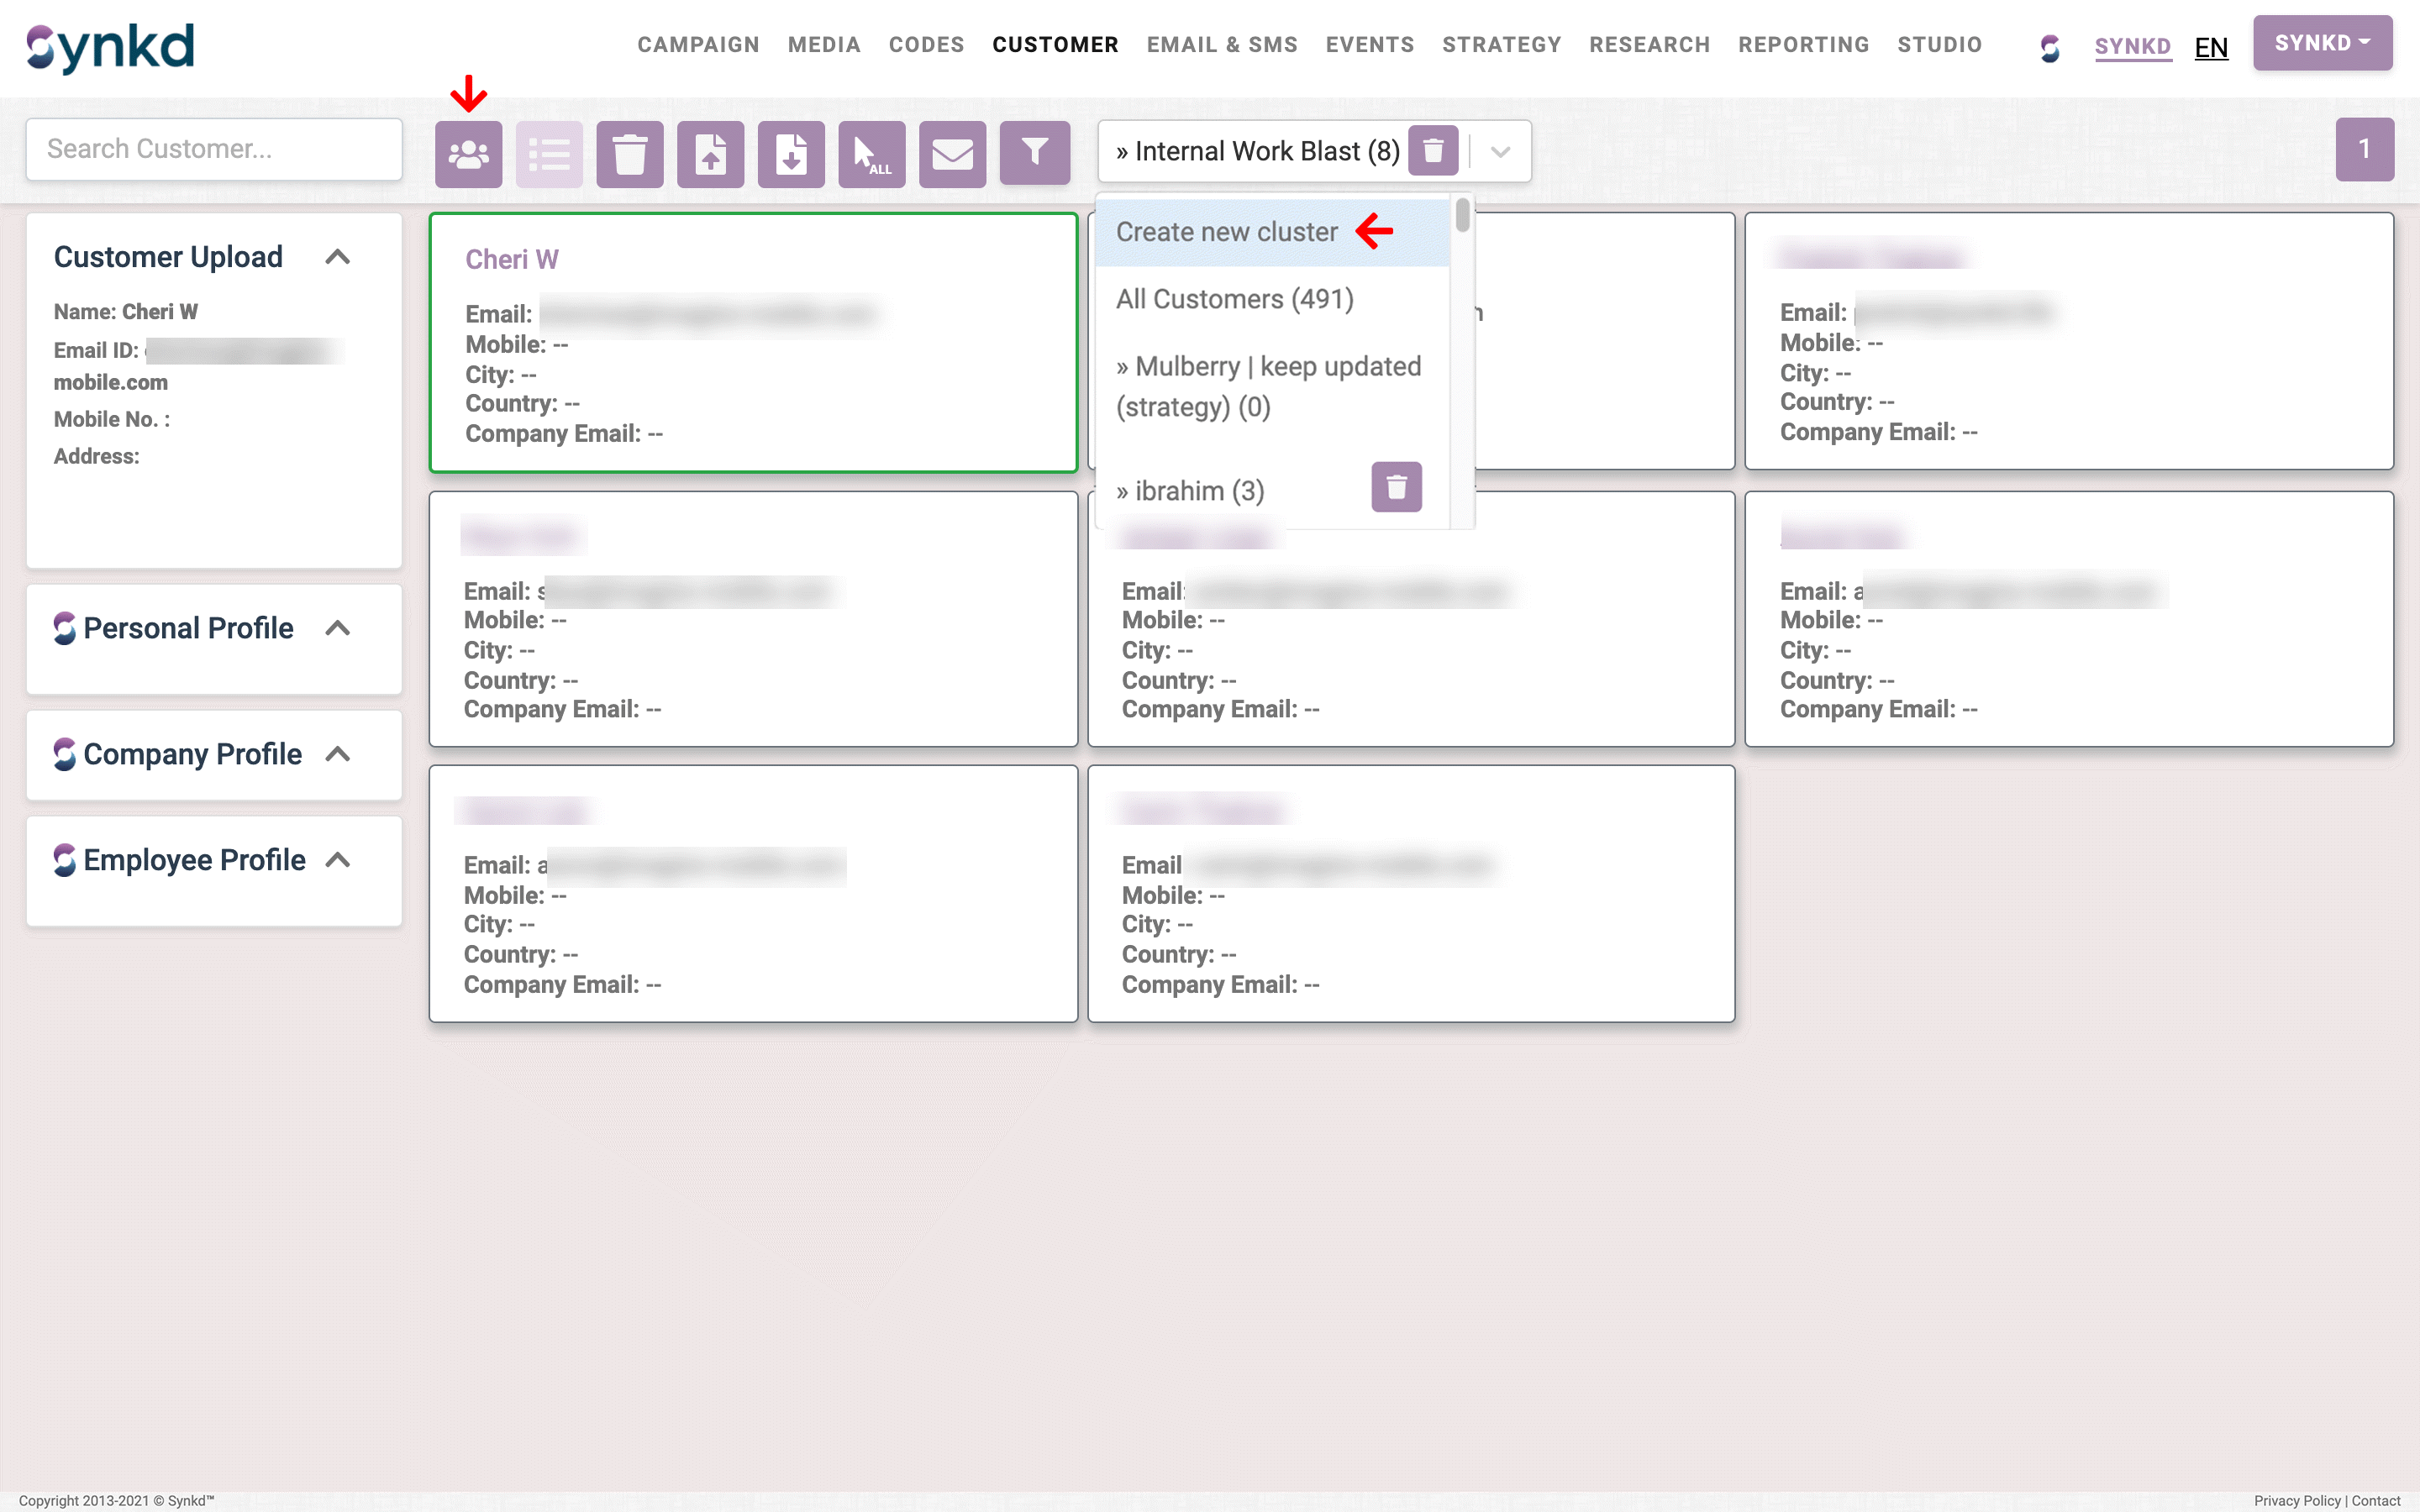Screen dimensions: 2420x1512
Task: Select All Customers (491) from the list
Action: [1236, 298]
